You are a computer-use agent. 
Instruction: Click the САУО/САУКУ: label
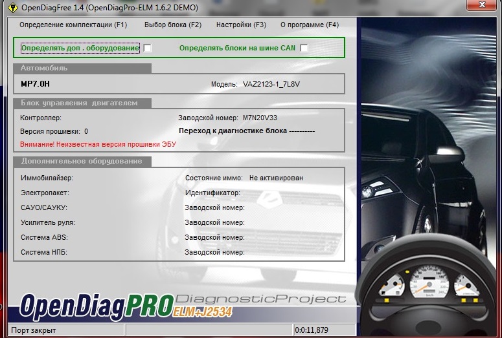pos(44,207)
